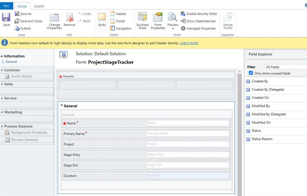Screen dimensions: 307x196
Task: Select the Navigation area icon
Action: (x=112, y=29)
